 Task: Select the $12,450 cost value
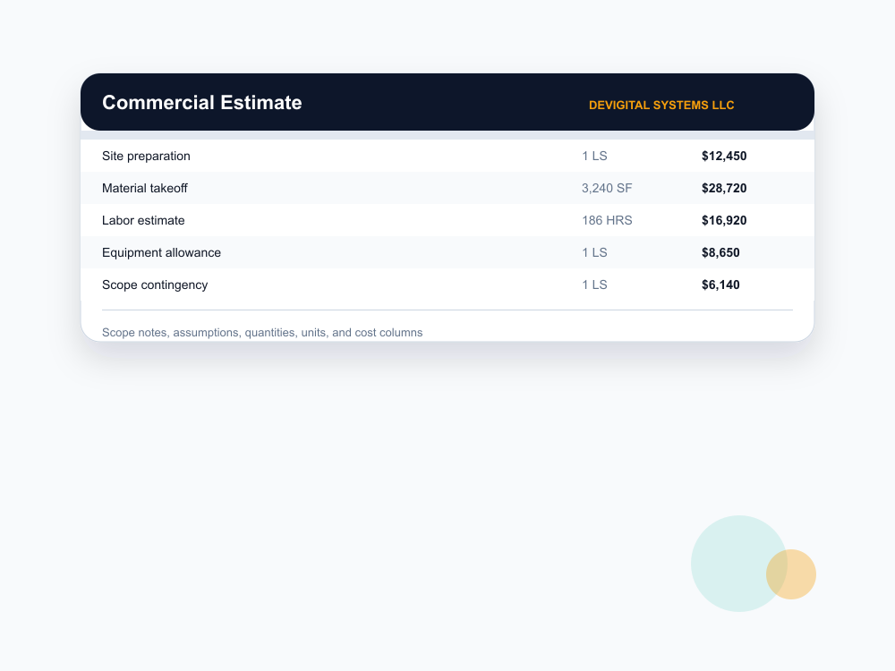pos(724,156)
